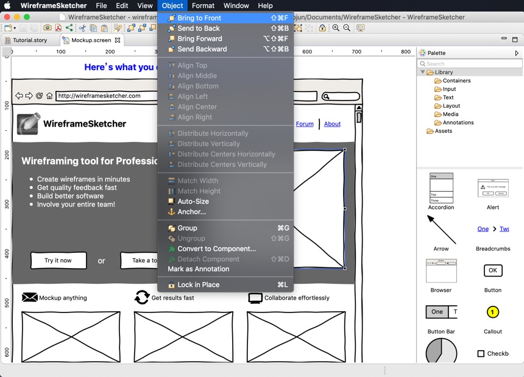Select Auto-Size in the Object menu
524x377 pixels.
[225, 202]
